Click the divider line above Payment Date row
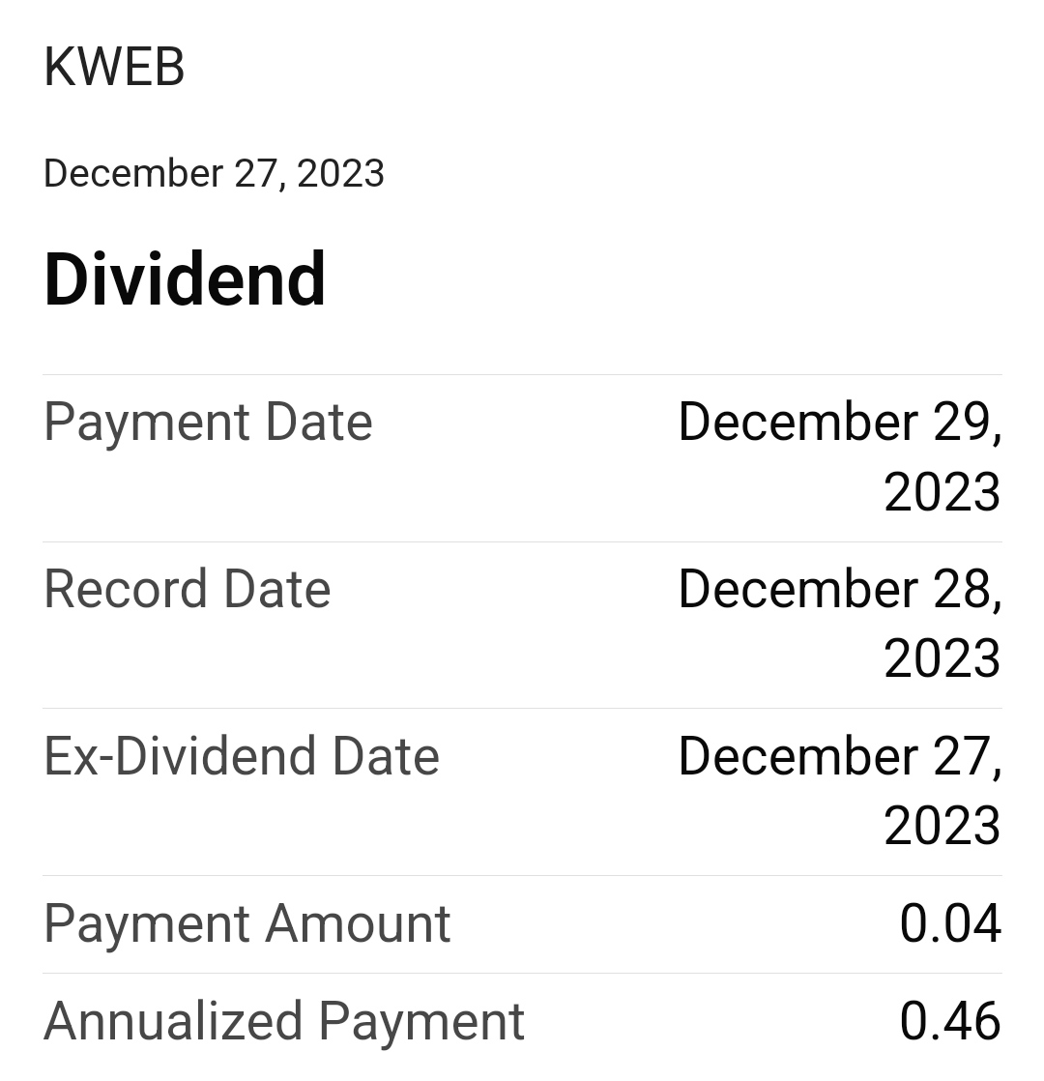The image size is (1044, 1081). 522,374
